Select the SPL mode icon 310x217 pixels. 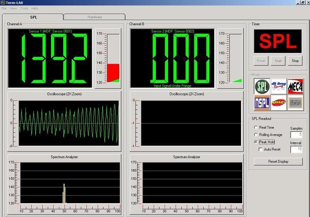(x=262, y=86)
